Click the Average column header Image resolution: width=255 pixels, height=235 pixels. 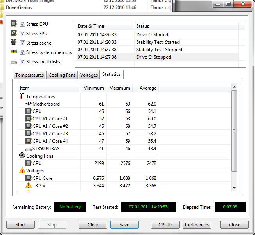146,88
